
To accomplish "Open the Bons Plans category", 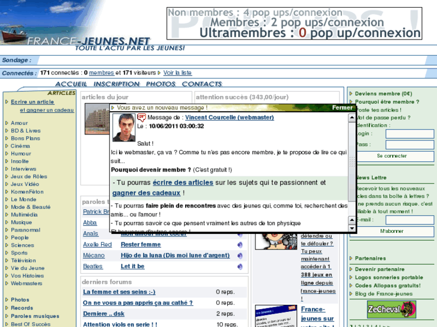I will tap(25, 139).
